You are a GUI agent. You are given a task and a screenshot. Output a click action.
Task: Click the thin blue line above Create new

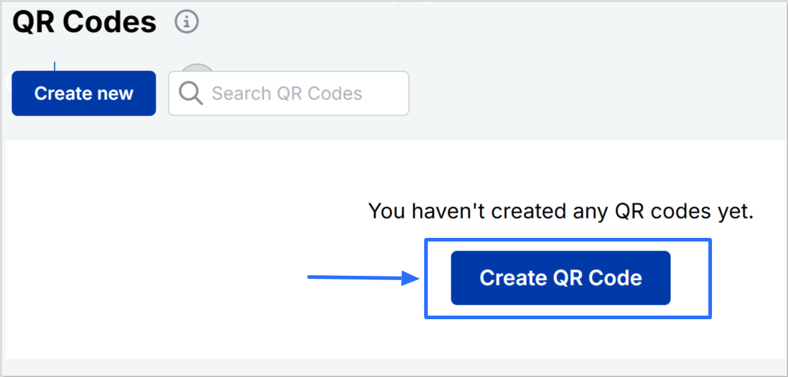(55, 66)
